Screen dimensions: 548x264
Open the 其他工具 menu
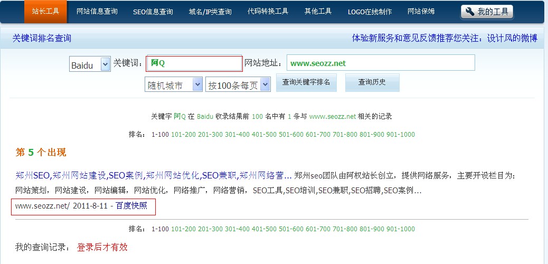coord(318,12)
